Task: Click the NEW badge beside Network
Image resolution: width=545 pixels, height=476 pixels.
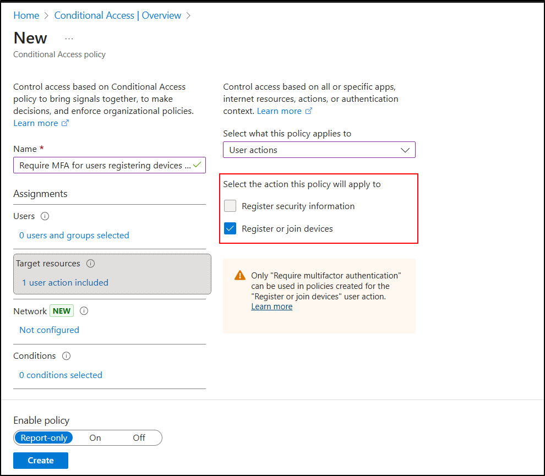Action: click(x=62, y=311)
